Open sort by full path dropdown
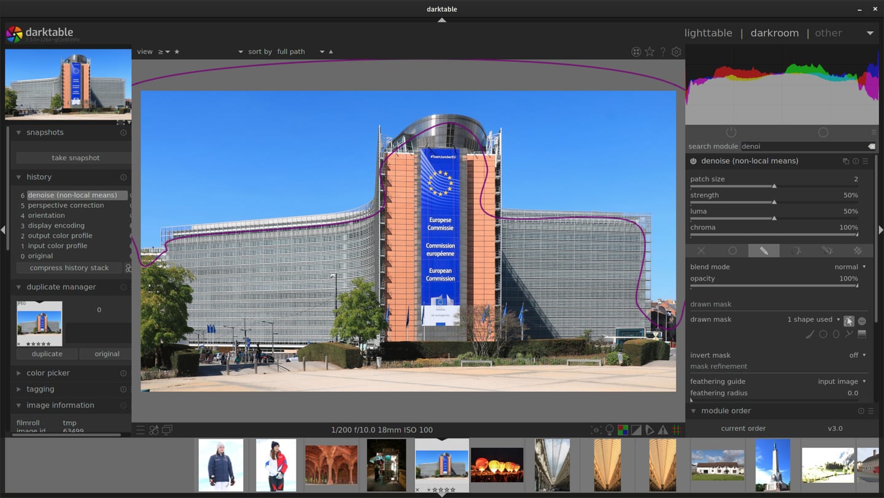The width and height of the screenshot is (884, 498). coord(301,52)
